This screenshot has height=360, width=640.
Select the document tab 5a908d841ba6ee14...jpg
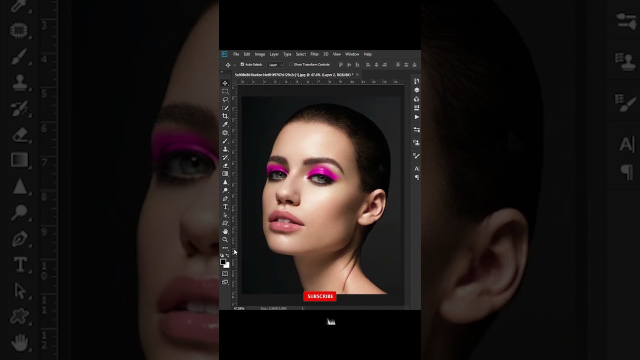[294, 74]
